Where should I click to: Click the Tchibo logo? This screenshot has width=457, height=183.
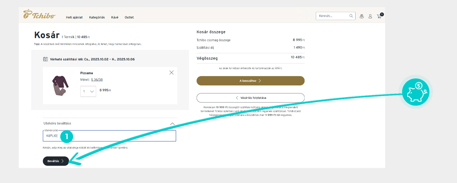pos(39,14)
